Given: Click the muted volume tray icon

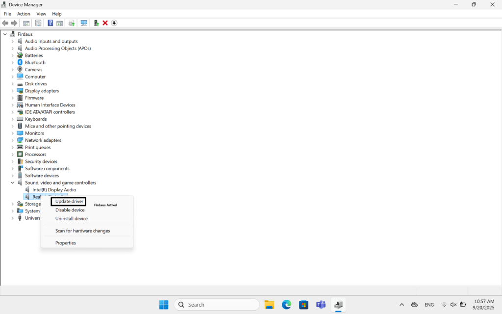Looking at the screenshot, I should (453, 305).
